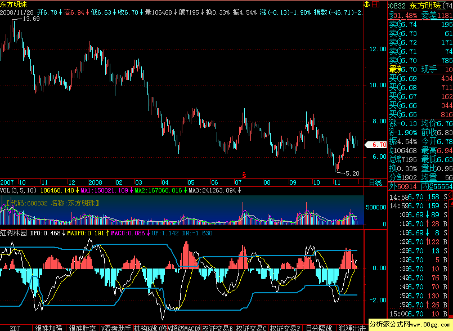Select the V超级MACD indicator tab
The image size is (453, 331).
(x=184, y=328)
